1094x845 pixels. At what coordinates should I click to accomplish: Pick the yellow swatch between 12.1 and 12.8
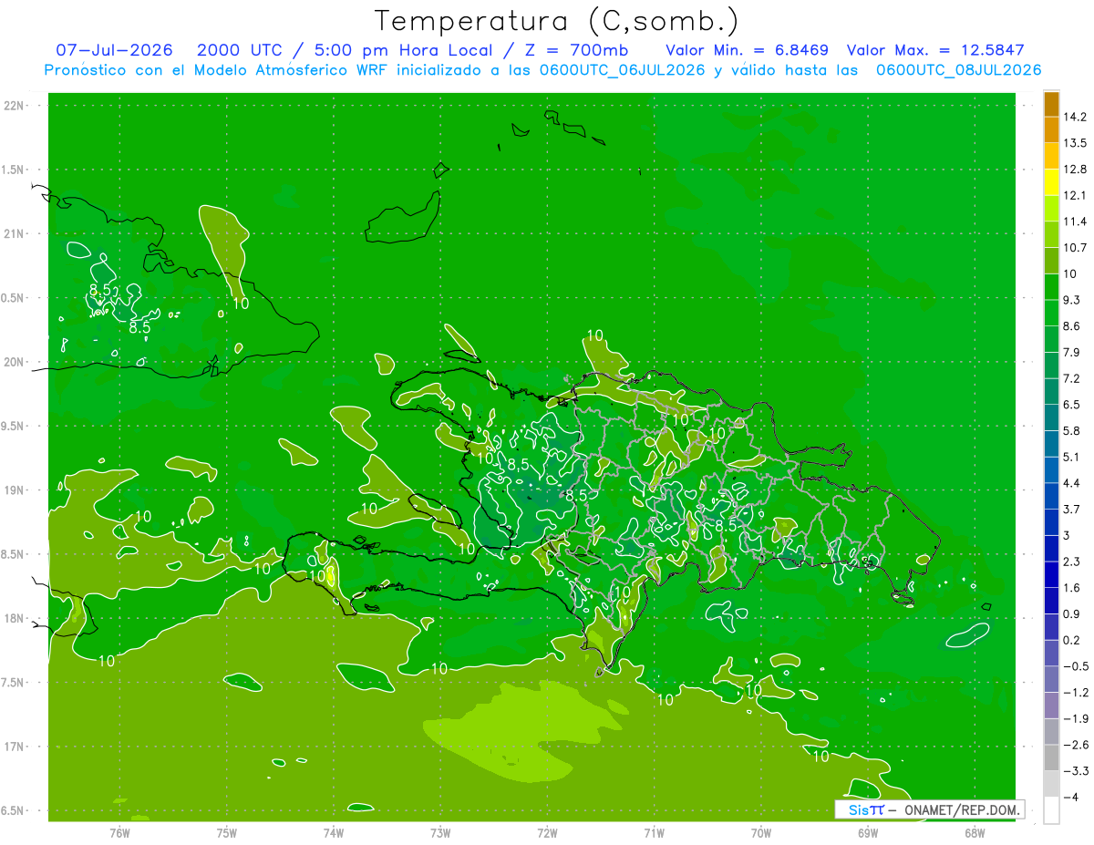pos(1051,182)
